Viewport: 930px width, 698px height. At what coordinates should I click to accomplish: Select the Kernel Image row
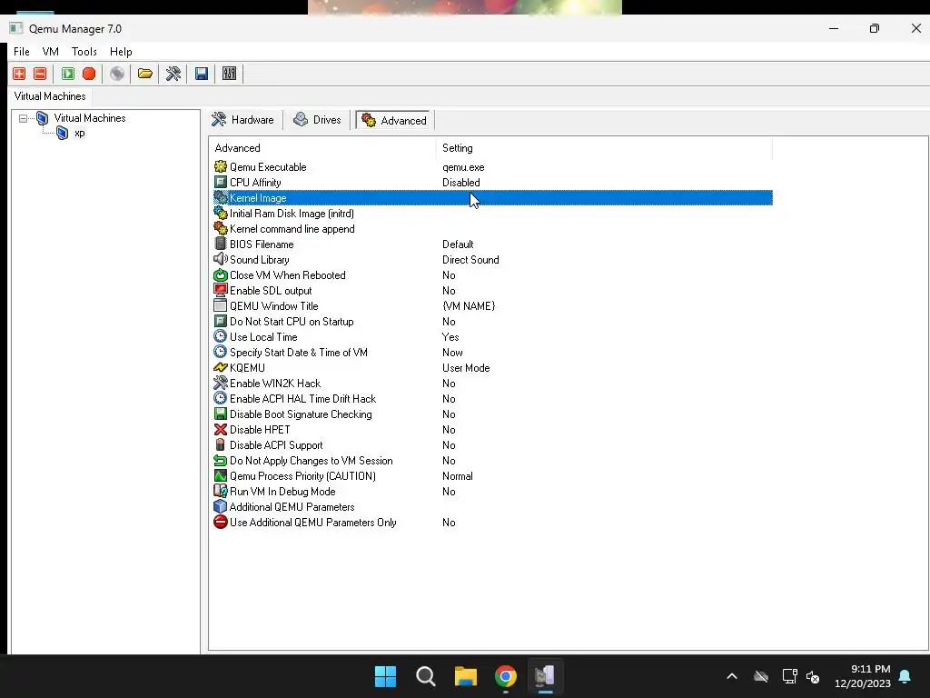point(493,197)
